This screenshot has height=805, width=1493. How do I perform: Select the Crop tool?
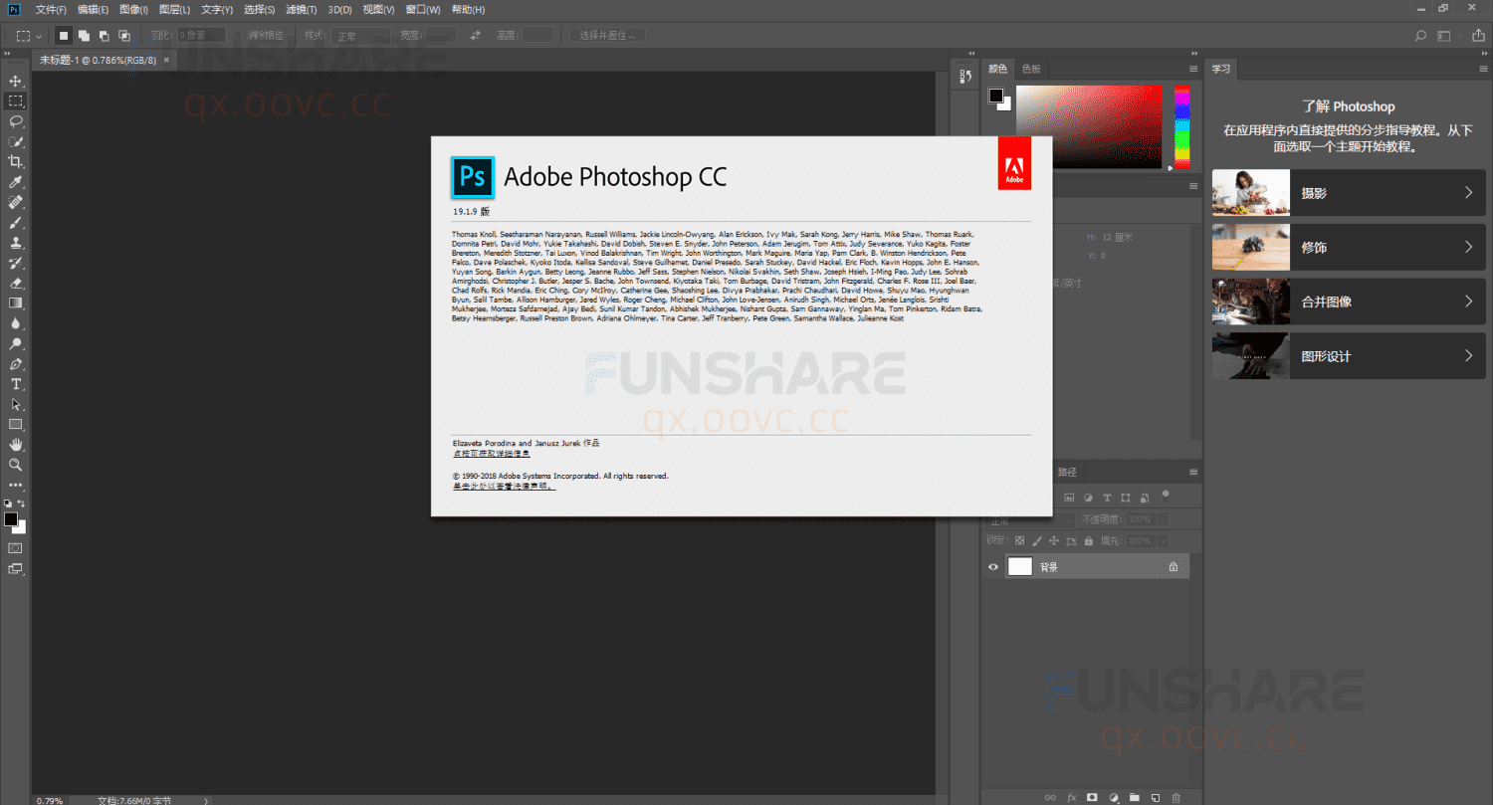pos(15,162)
